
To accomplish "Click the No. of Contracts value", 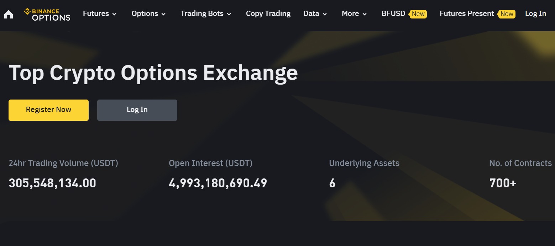I will click(x=503, y=183).
